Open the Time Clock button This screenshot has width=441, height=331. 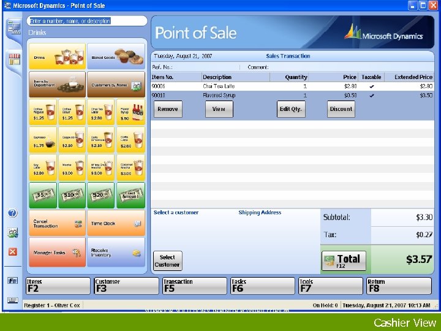click(116, 224)
